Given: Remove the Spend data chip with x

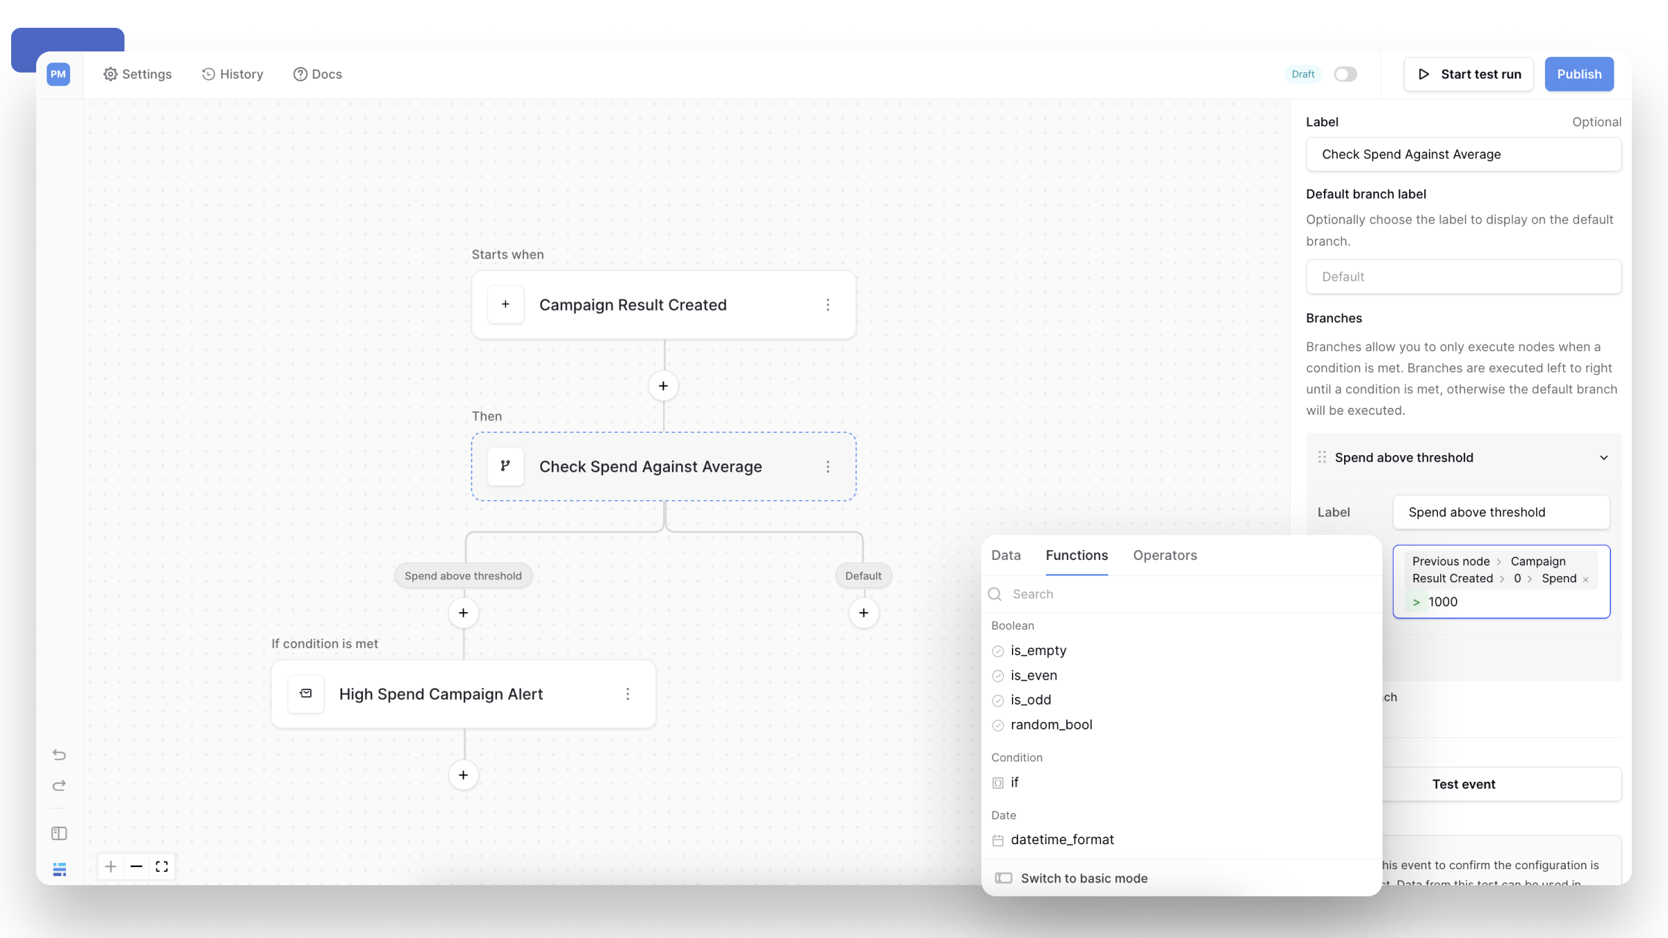Looking at the screenshot, I should (x=1585, y=579).
